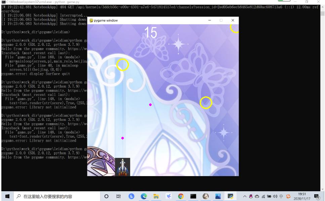Image resolution: width=325 pixels, height=201 pixels.
Task: Open Task View from the taskbar
Action: 118,195
